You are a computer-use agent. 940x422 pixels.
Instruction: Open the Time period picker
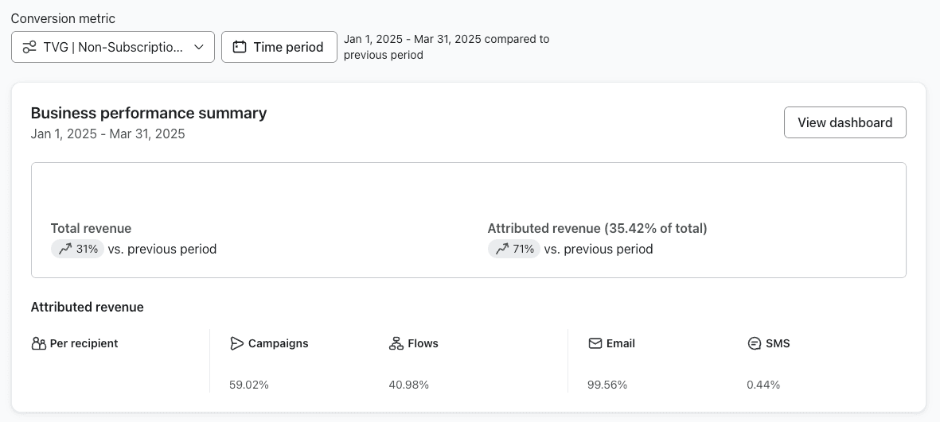coord(279,47)
